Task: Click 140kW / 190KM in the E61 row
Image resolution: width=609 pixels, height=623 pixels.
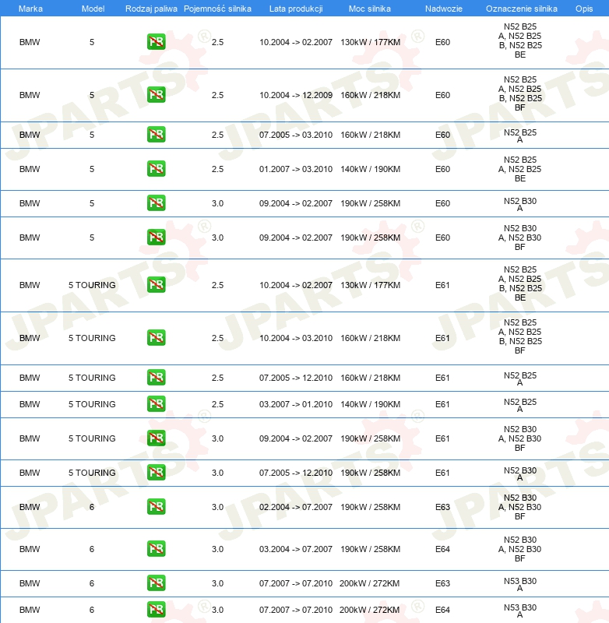Action: click(370, 404)
